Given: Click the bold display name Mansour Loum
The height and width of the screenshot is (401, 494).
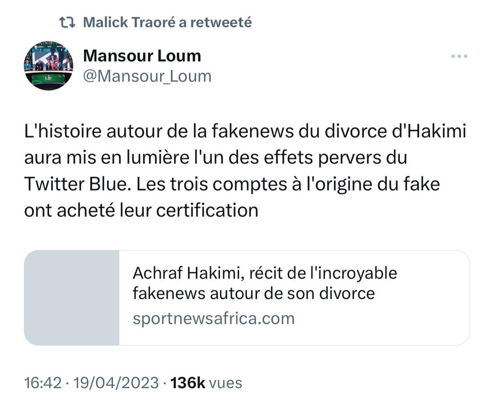Looking at the screenshot, I should coord(142,56).
